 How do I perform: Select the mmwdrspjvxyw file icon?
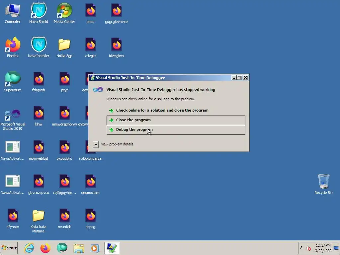[x=64, y=116]
